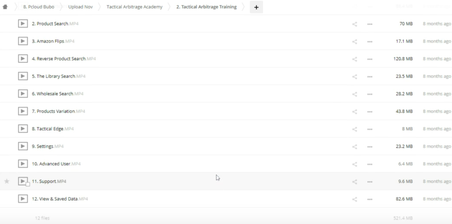This screenshot has height=224, width=452.
Task: Open file name 8. Tactical Edge.MP4
Action: 53,128
